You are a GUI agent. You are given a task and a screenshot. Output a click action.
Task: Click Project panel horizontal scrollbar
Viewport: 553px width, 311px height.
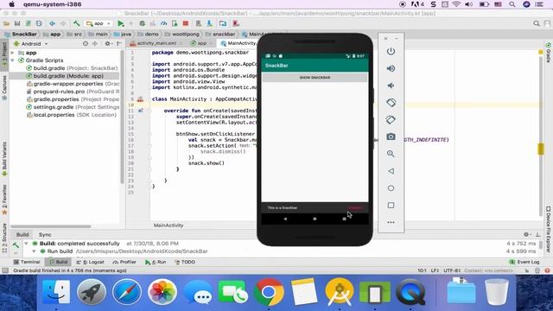pyautogui.click(x=50, y=226)
